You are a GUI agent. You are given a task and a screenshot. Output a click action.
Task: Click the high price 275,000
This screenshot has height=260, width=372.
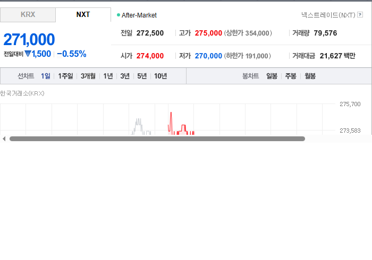pos(208,33)
